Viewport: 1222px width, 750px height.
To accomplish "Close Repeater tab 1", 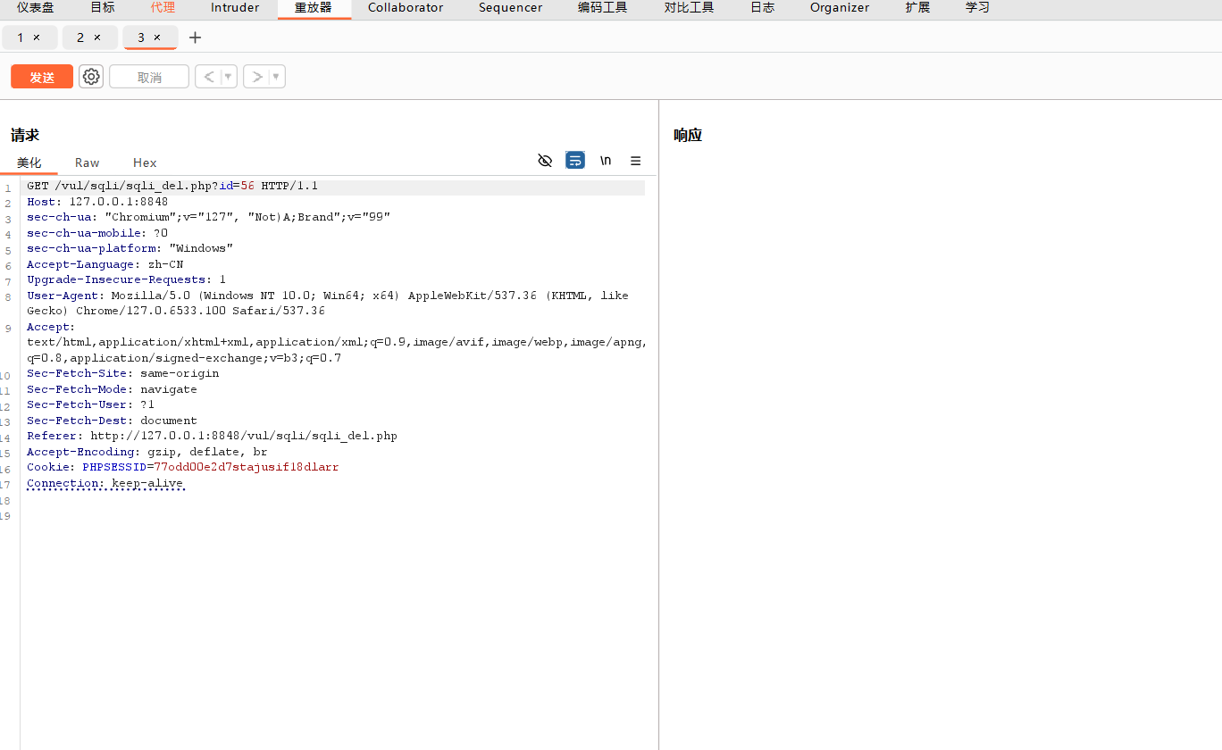I will click(x=37, y=37).
